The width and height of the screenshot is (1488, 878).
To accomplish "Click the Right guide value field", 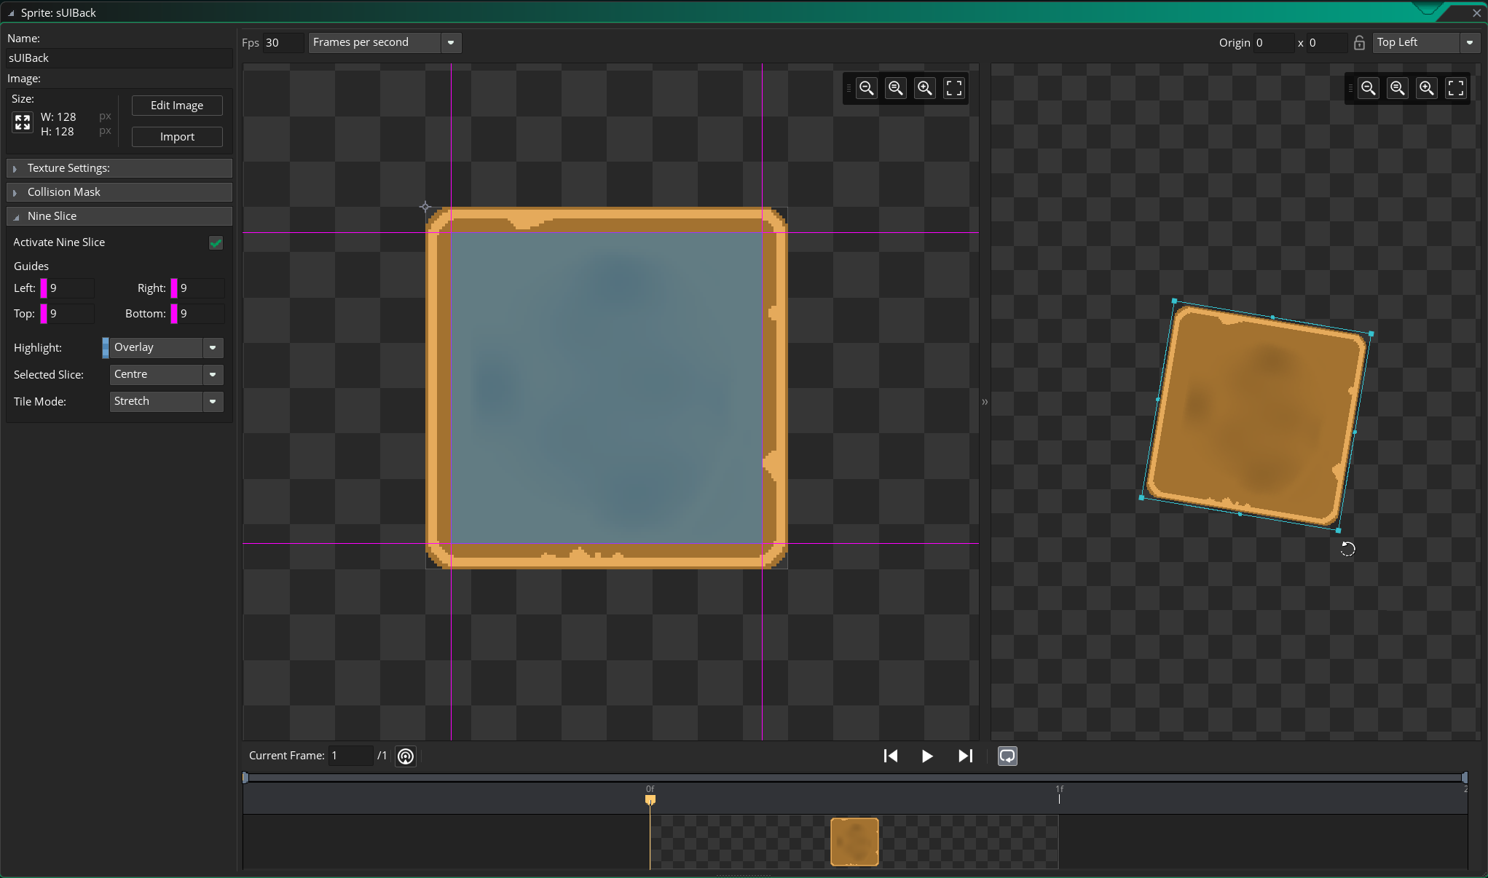I will [x=201, y=288].
